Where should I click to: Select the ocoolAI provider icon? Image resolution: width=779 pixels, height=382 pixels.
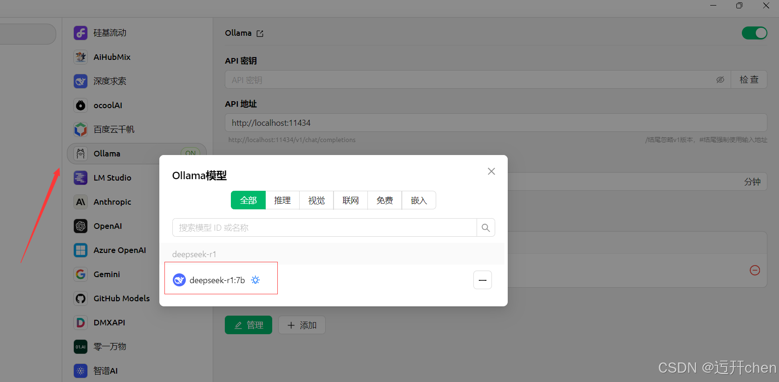point(80,105)
